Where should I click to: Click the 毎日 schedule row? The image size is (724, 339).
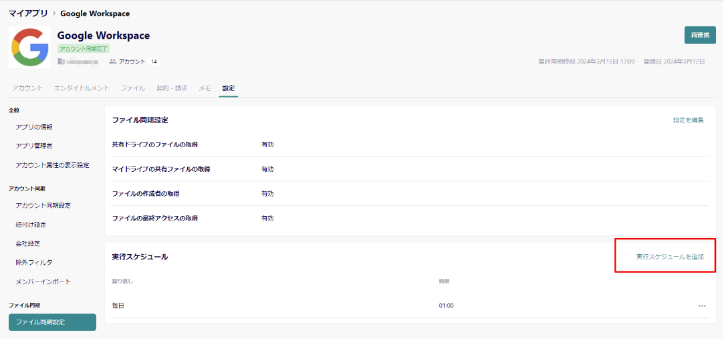click(409, 306)
